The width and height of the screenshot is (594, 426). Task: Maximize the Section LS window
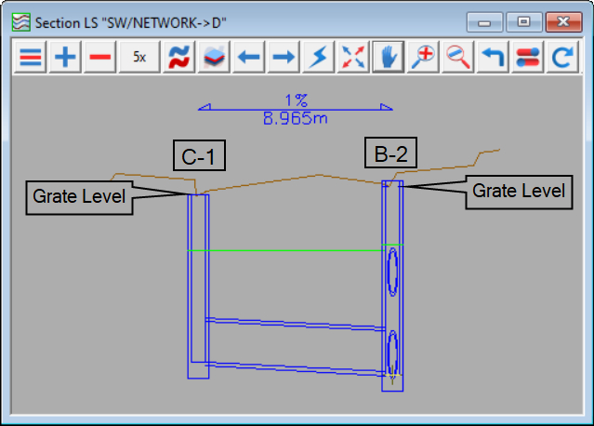pos(524,22)
